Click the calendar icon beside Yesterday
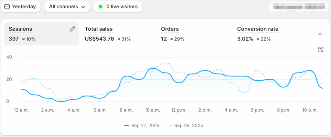 pos(7,6)
